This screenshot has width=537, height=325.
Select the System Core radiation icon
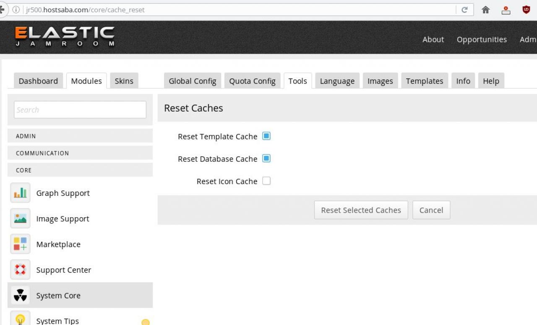[20, 295]
